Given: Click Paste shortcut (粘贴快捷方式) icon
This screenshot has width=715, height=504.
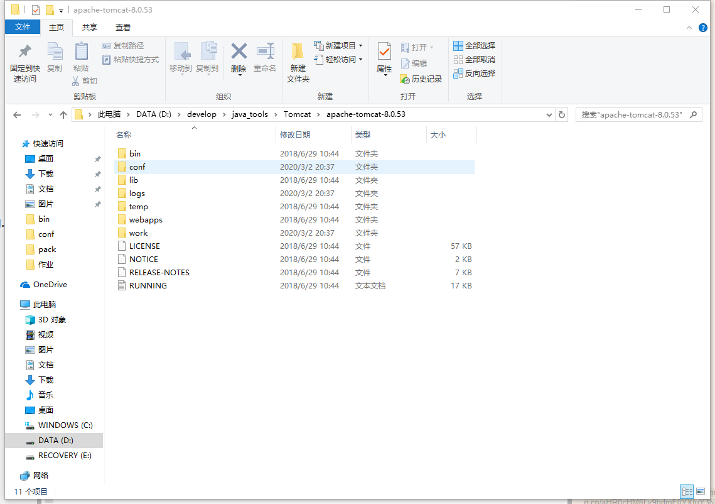Looking at the screenshot, I should pyautogui.click(x=106, y=59).
